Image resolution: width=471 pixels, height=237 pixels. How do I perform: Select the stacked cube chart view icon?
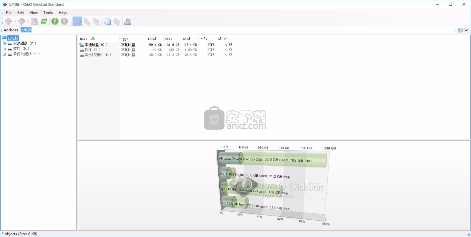96,21
